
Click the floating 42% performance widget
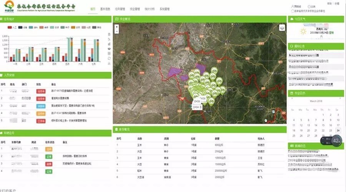(331, 141)
